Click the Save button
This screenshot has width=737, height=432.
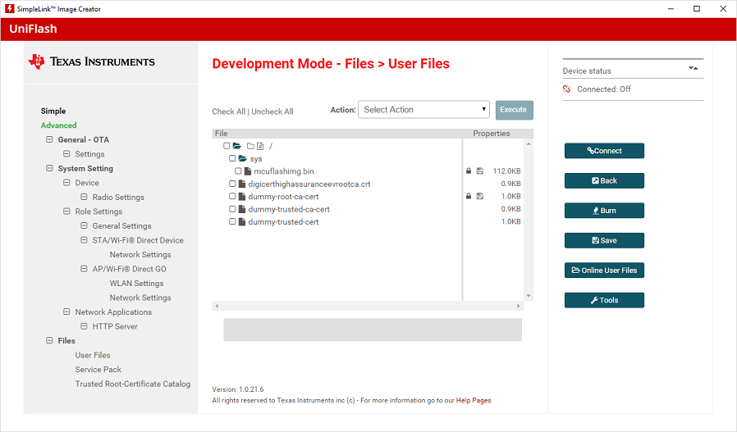tap(604, 240)
